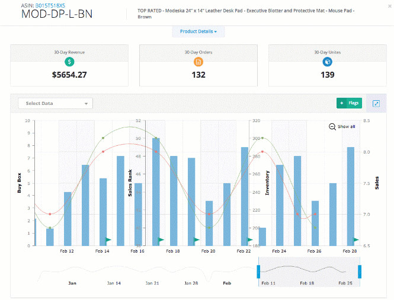Open the Select Data dropdown

(56, 103)
